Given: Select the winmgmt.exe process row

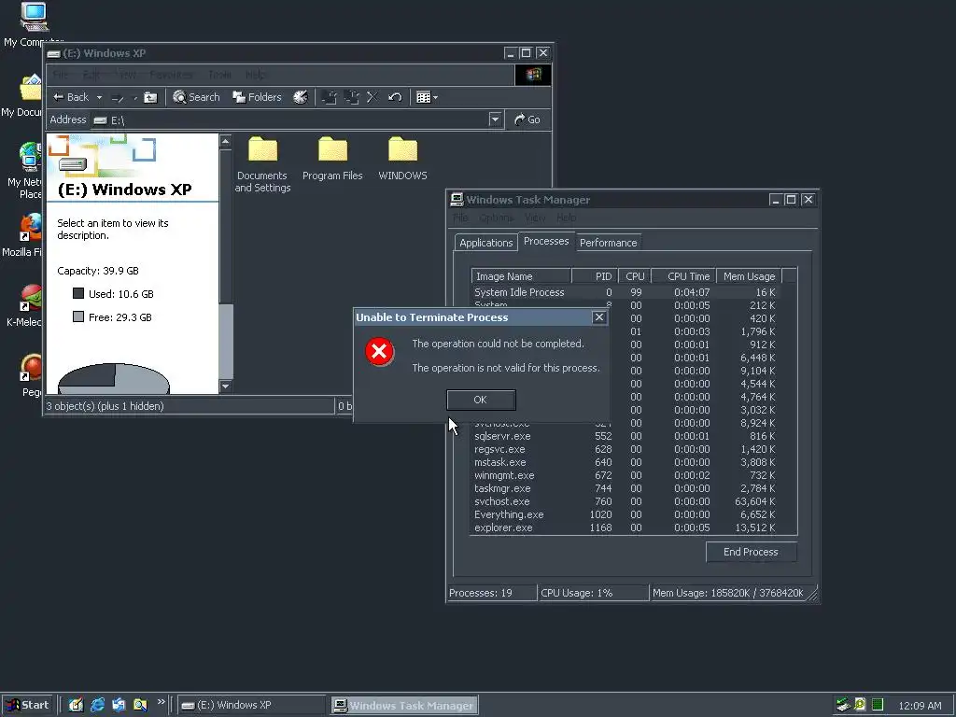Looking at the screenshot, I should click(626, 475).
